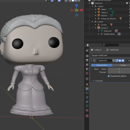Open the Material properties tab

pos(87,110)
